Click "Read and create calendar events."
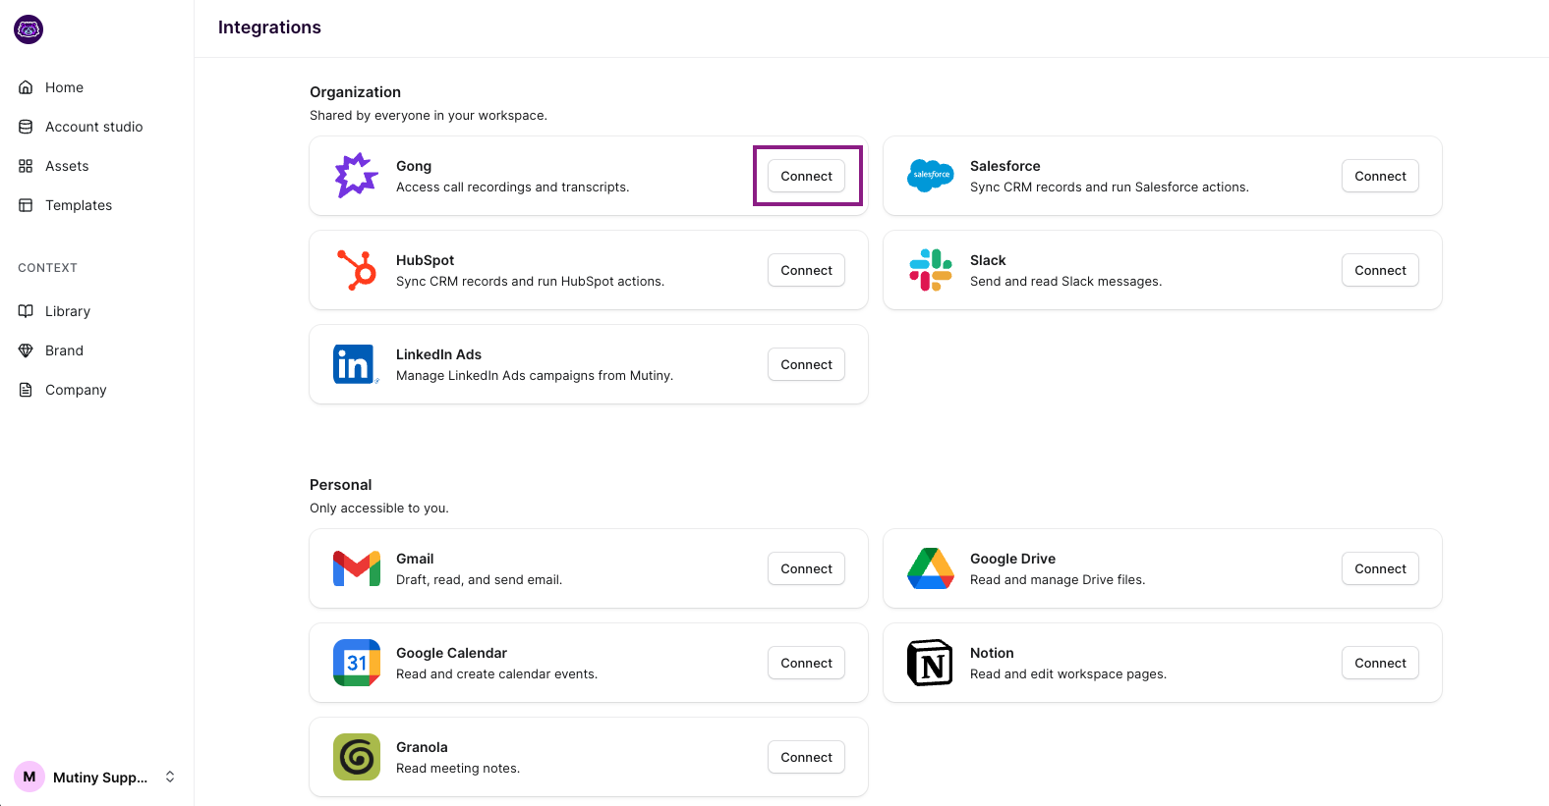The height and width of the screenshot is (806, 1549). (x=496, y=674)
